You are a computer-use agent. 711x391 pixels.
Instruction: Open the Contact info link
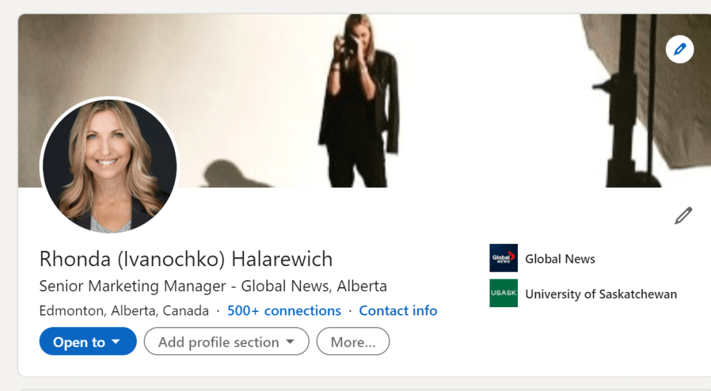(x=398, y=311)
